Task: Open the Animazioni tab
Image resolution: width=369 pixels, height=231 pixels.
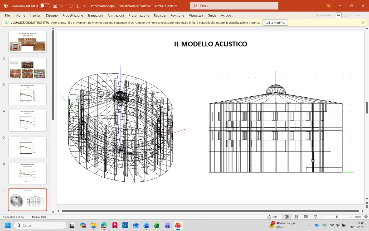Action: (116, 15)
